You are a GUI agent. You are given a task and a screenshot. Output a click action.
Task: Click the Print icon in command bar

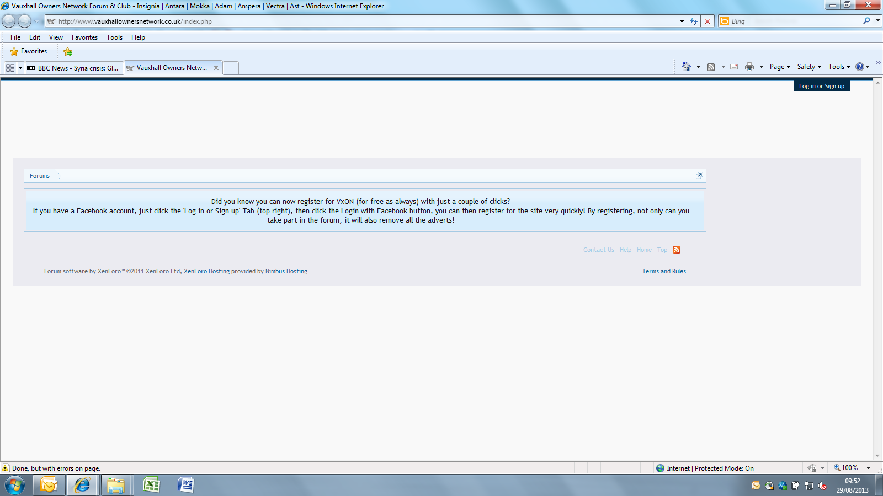point(749,67)
